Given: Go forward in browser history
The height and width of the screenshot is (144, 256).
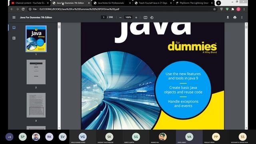Looking at the screenshot, I should point(18,9).
